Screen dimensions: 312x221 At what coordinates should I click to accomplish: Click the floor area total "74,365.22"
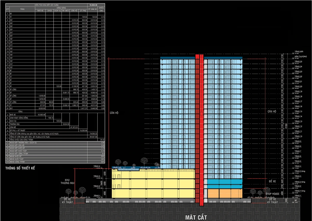point(93,133)
